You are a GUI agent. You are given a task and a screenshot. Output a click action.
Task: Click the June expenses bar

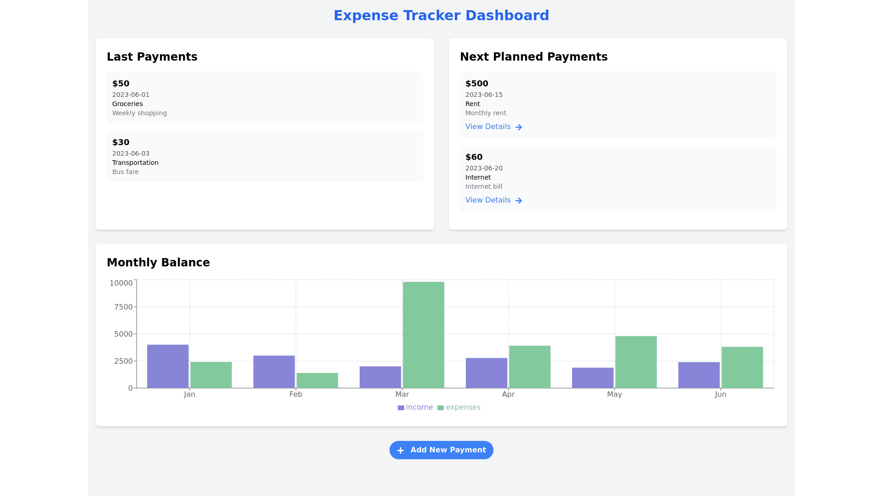pos(742,367)
